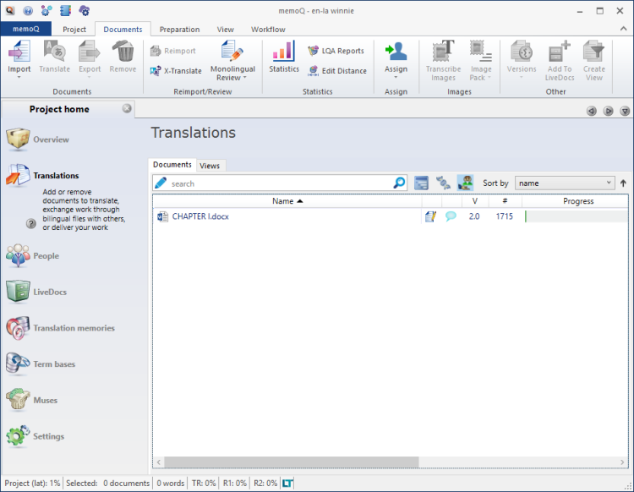Open Translation memories in sidebar
This screenshot has width=634, height=492.
73,328
